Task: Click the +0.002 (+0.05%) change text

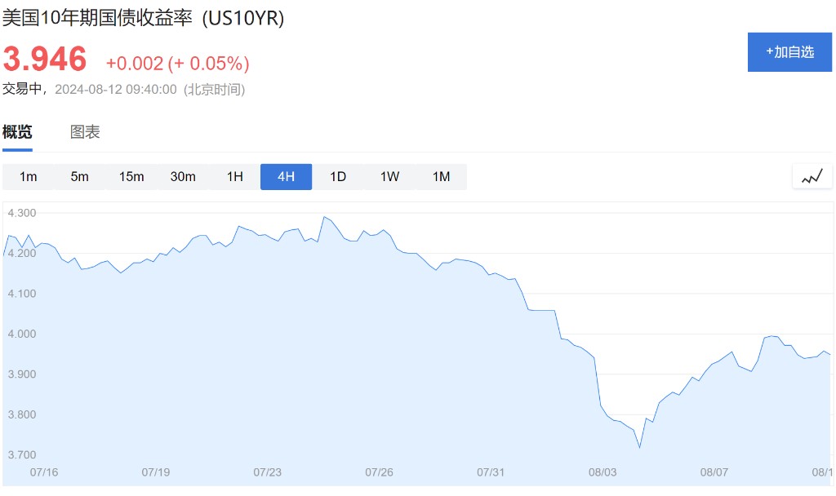Action: pos(177,64)
